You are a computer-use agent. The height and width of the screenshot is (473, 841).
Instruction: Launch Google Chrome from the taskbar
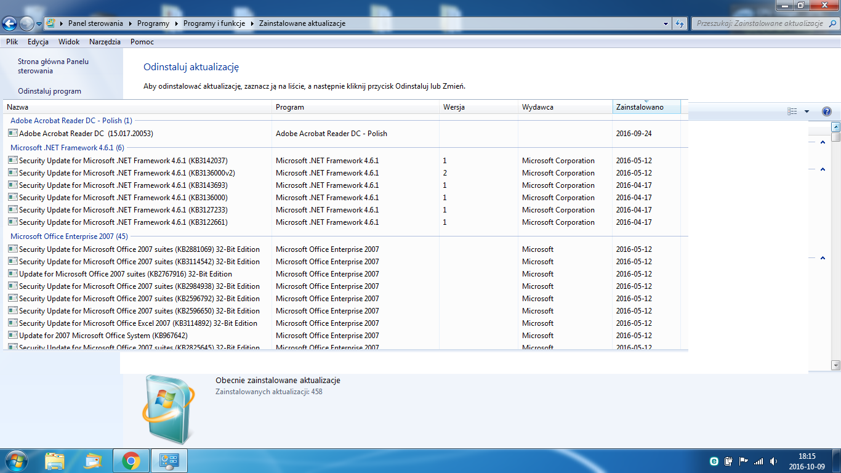(131, 460)
